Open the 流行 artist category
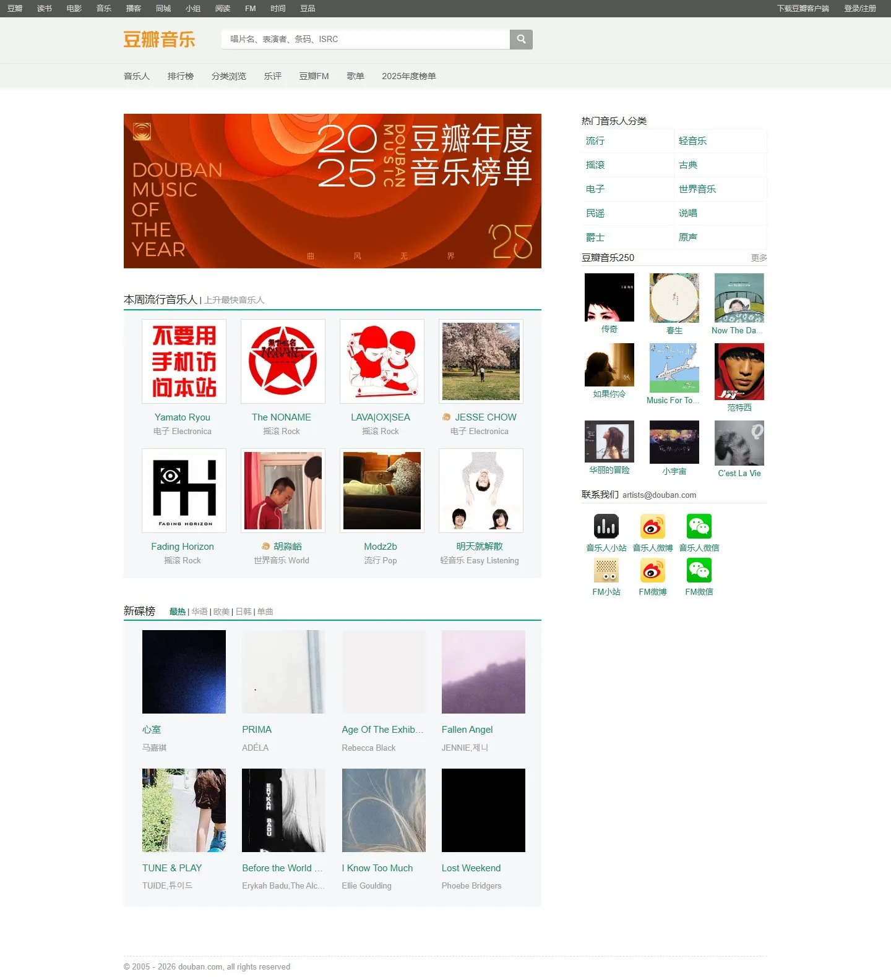Screen dimensions: 891x977 pos(595,141)
